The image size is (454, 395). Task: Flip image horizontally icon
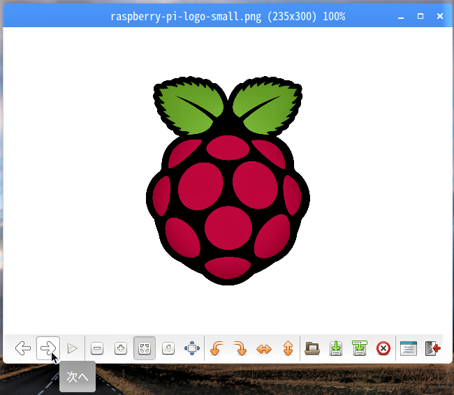point(264,349)
